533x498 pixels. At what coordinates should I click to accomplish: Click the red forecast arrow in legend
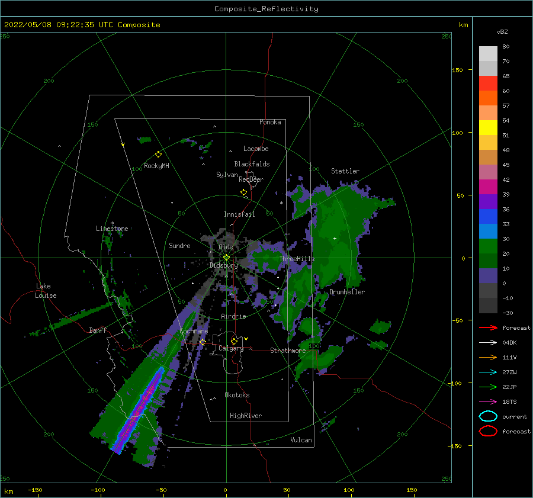tap(488, 327)
